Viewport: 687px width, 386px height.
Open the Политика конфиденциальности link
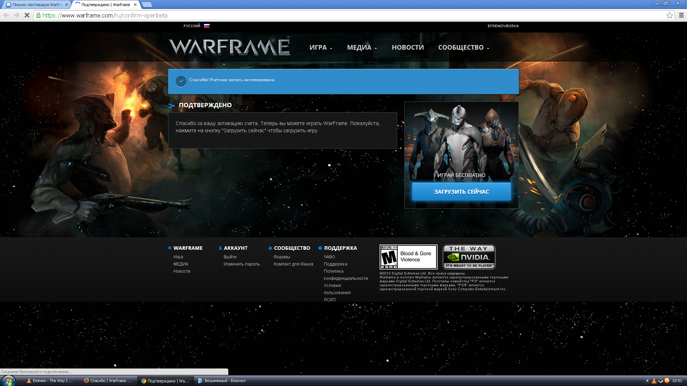(x=346, y=275)
